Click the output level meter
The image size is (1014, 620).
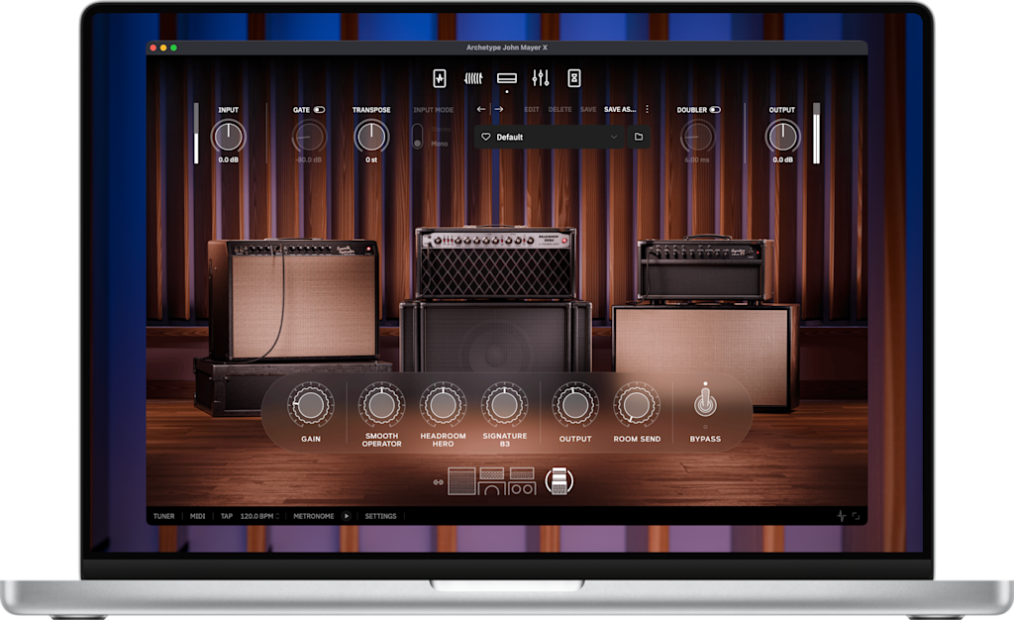[816, 133]
